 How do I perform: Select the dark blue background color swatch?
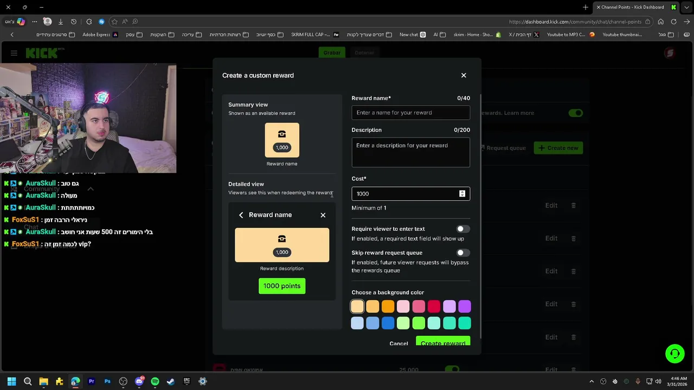[x=388, y=323]
